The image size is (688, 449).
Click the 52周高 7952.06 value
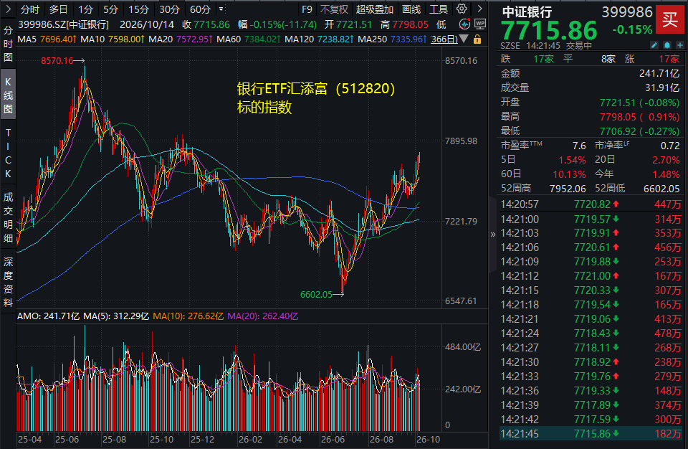568,189
